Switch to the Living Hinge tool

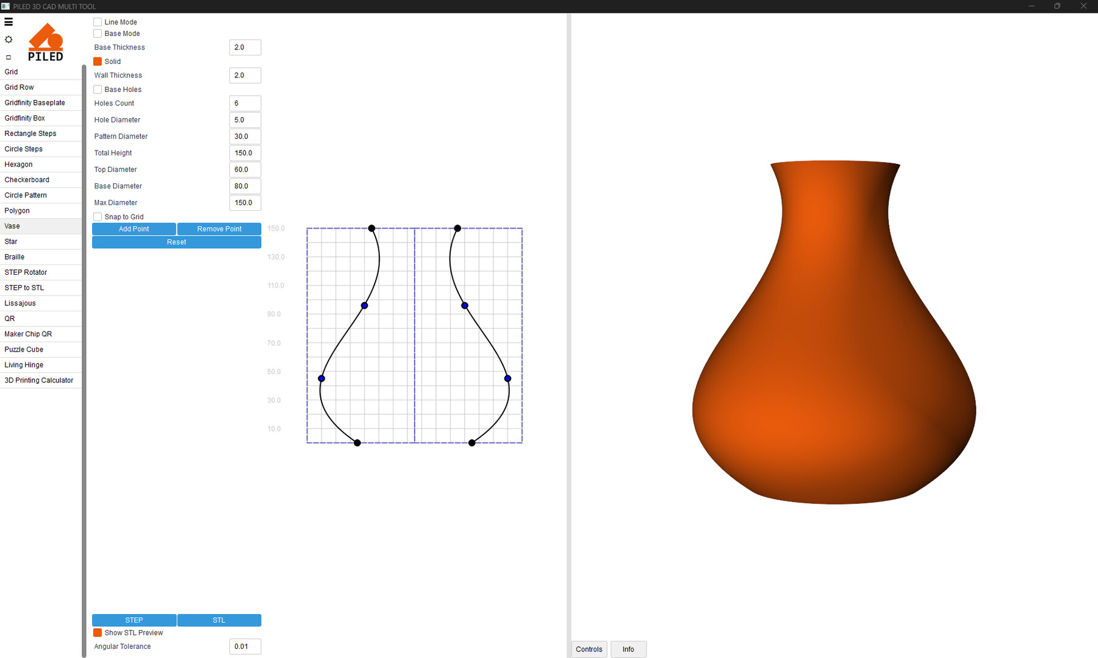pos(24,365)
